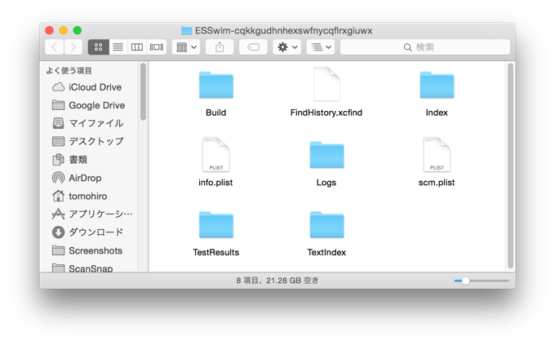Focus the 検索 search field

[x=425, y=47]
